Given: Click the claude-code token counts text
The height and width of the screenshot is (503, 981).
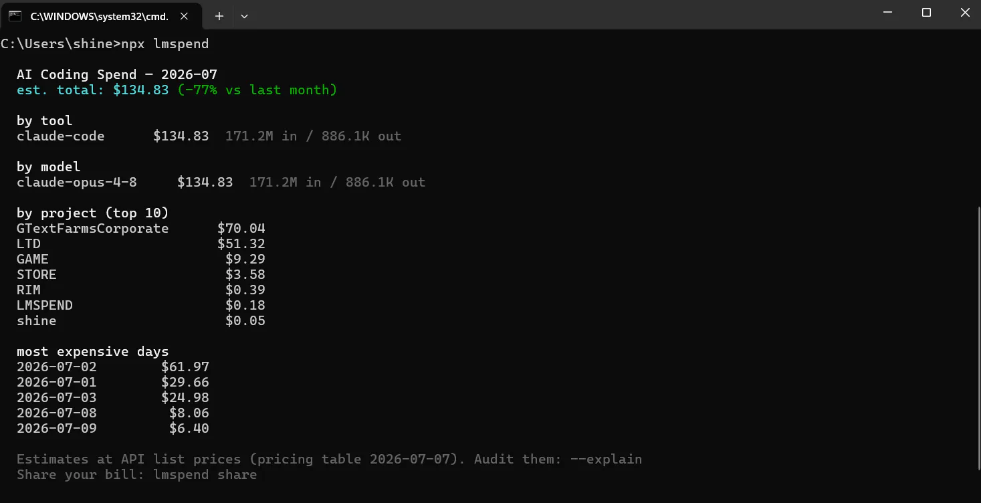Looking at the screenshot, I should coord(313,136).
